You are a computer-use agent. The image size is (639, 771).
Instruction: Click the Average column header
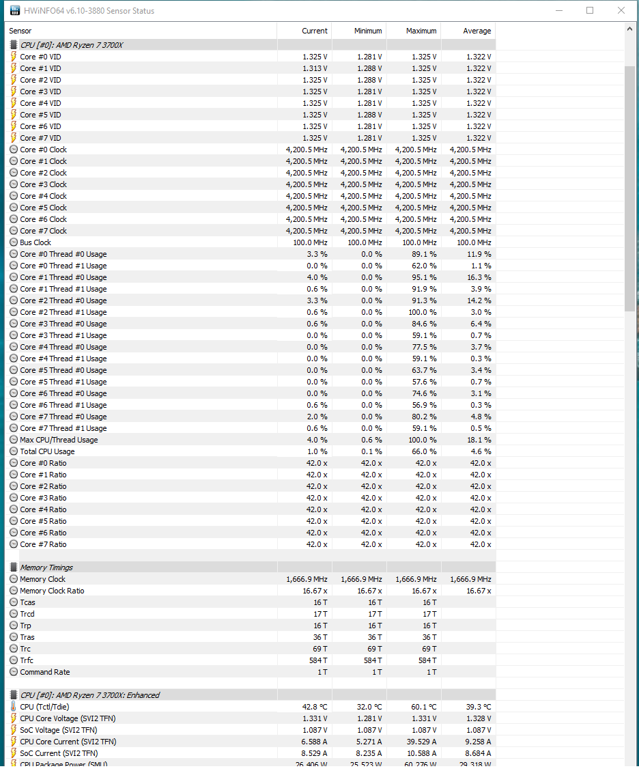pyautogui.click(x=468, y=31)
